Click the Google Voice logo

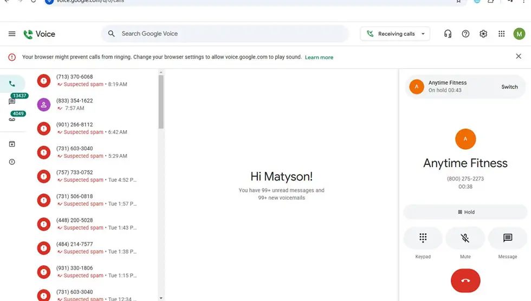(x=39, y=34)
